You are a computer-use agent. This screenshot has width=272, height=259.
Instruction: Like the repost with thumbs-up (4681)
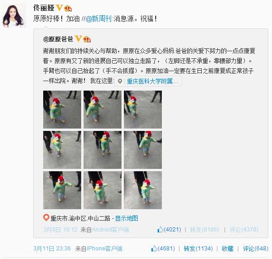(163, 249)
